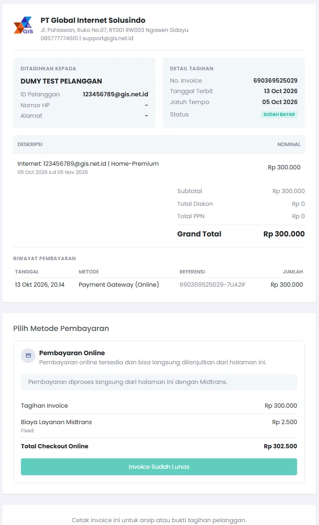Click the Total Diskon label
Viewport: 319px width, 525px height.
point(195,204)
